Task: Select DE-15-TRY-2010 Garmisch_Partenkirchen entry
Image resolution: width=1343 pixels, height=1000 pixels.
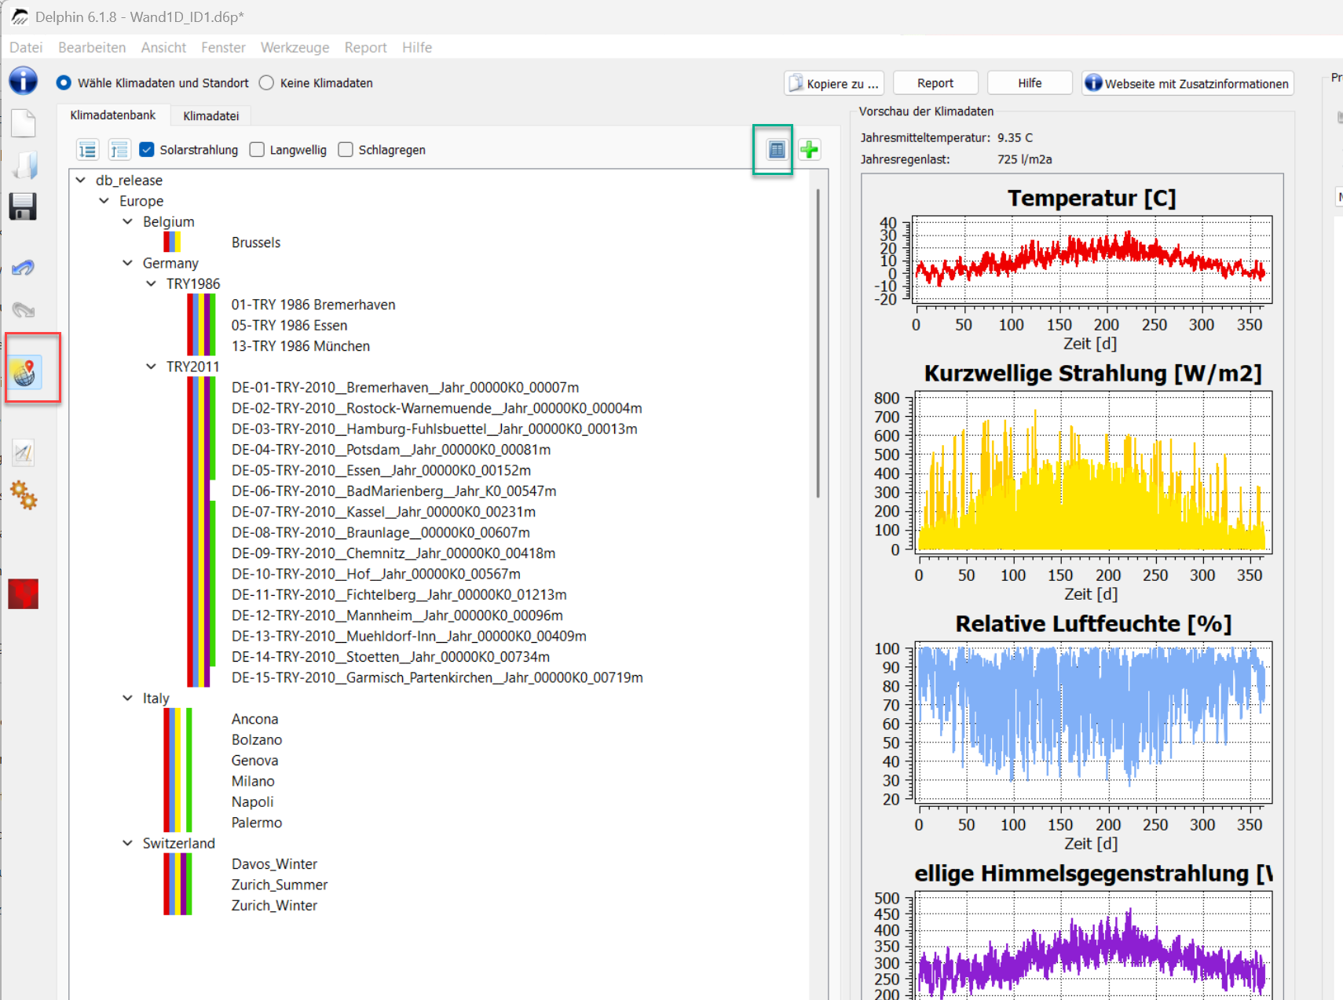Action: click(437, 677)
